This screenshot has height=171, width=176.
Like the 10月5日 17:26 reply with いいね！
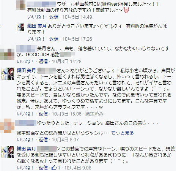pos(36,39)
